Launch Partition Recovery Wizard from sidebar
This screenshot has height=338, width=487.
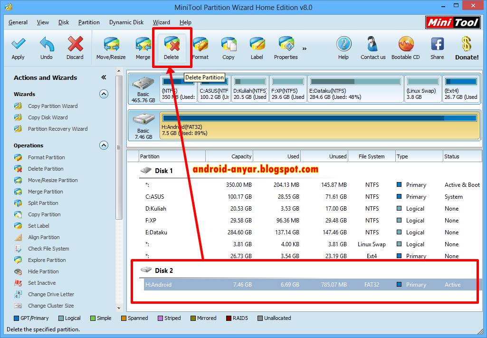(58, 129)
